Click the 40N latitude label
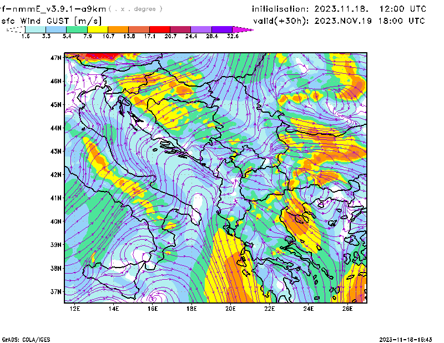 point(56,221)
